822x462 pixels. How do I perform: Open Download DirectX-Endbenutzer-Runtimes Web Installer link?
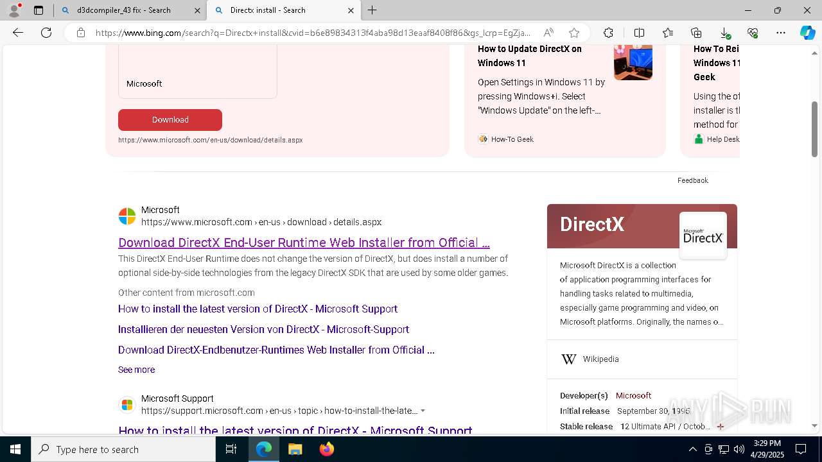coord(276,350)
